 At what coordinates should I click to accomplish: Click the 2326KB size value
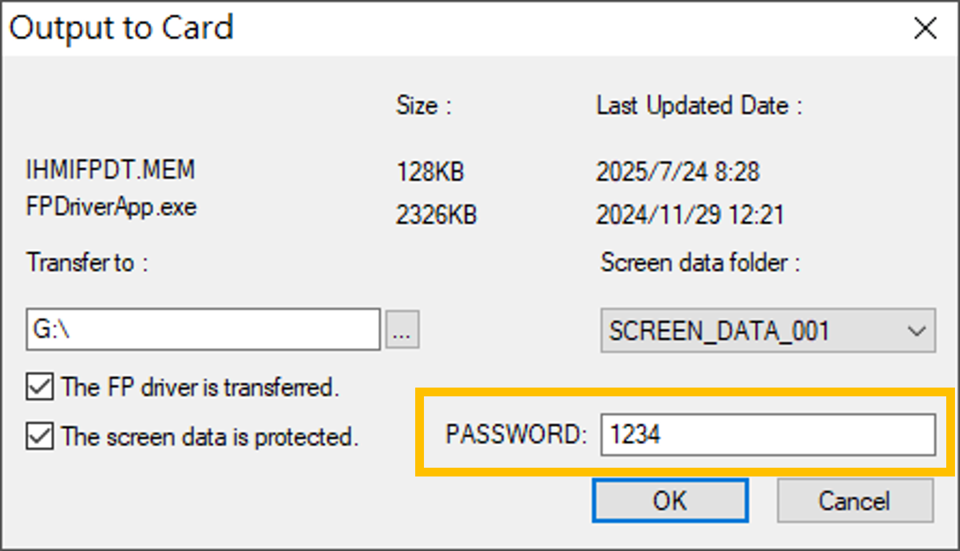point(436,215)
